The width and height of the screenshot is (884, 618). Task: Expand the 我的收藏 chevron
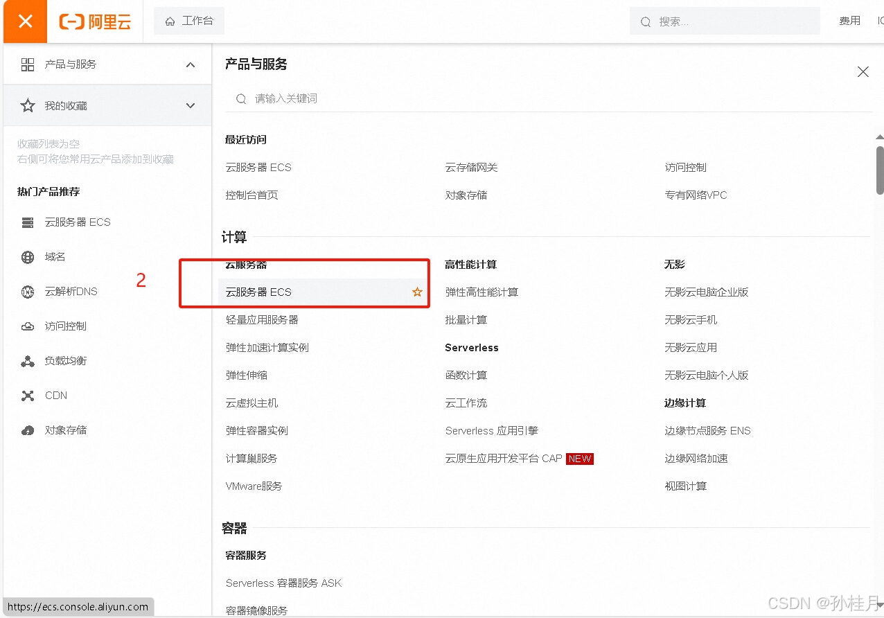pos(191,106)
